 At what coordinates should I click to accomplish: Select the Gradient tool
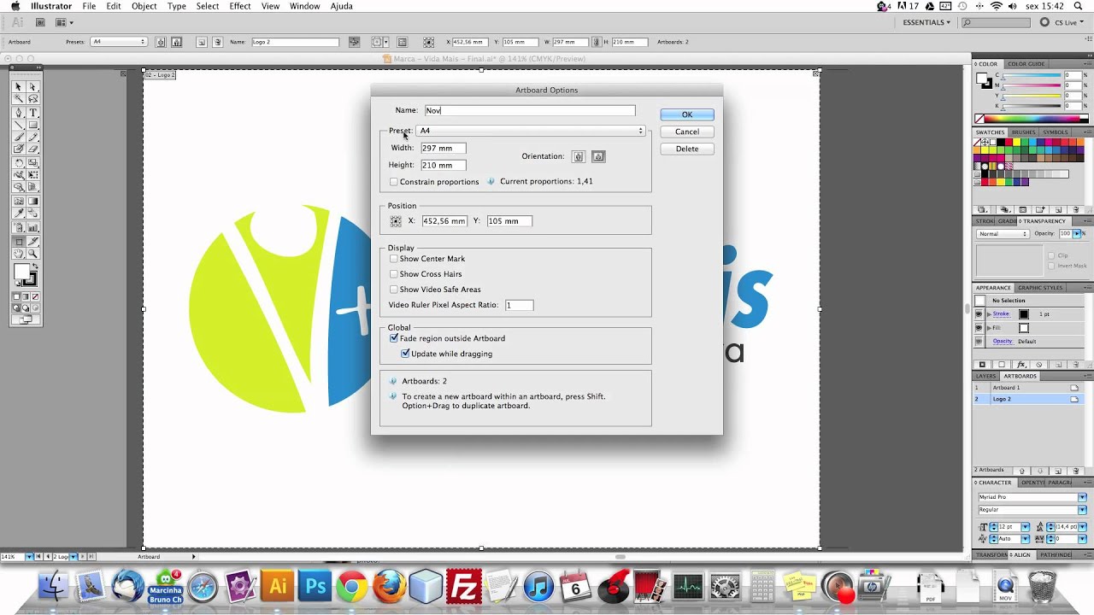point(33,201)
